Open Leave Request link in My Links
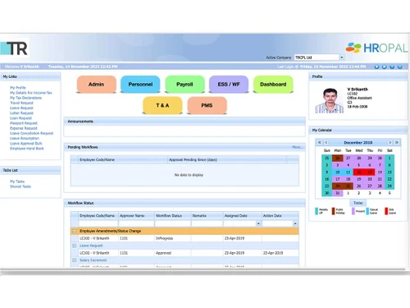The image size is (410, 308). [x=21, y=108]
